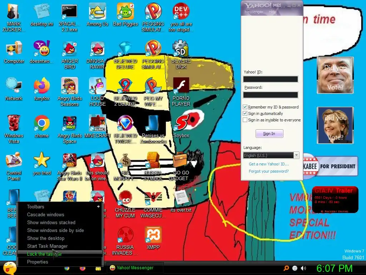Choose Show the desktop menu entry
Image resolution: width=366 pixels, height=275 pixels.
tap(60, 238)
